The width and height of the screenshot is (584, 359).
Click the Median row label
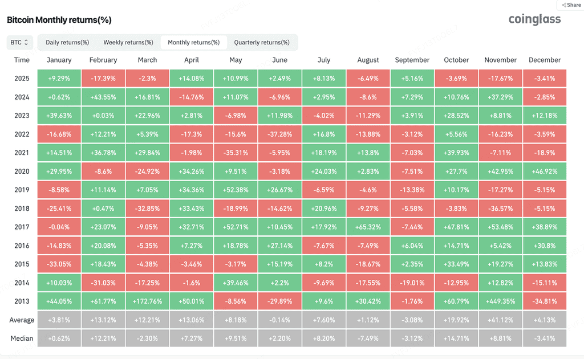(22, 338)
